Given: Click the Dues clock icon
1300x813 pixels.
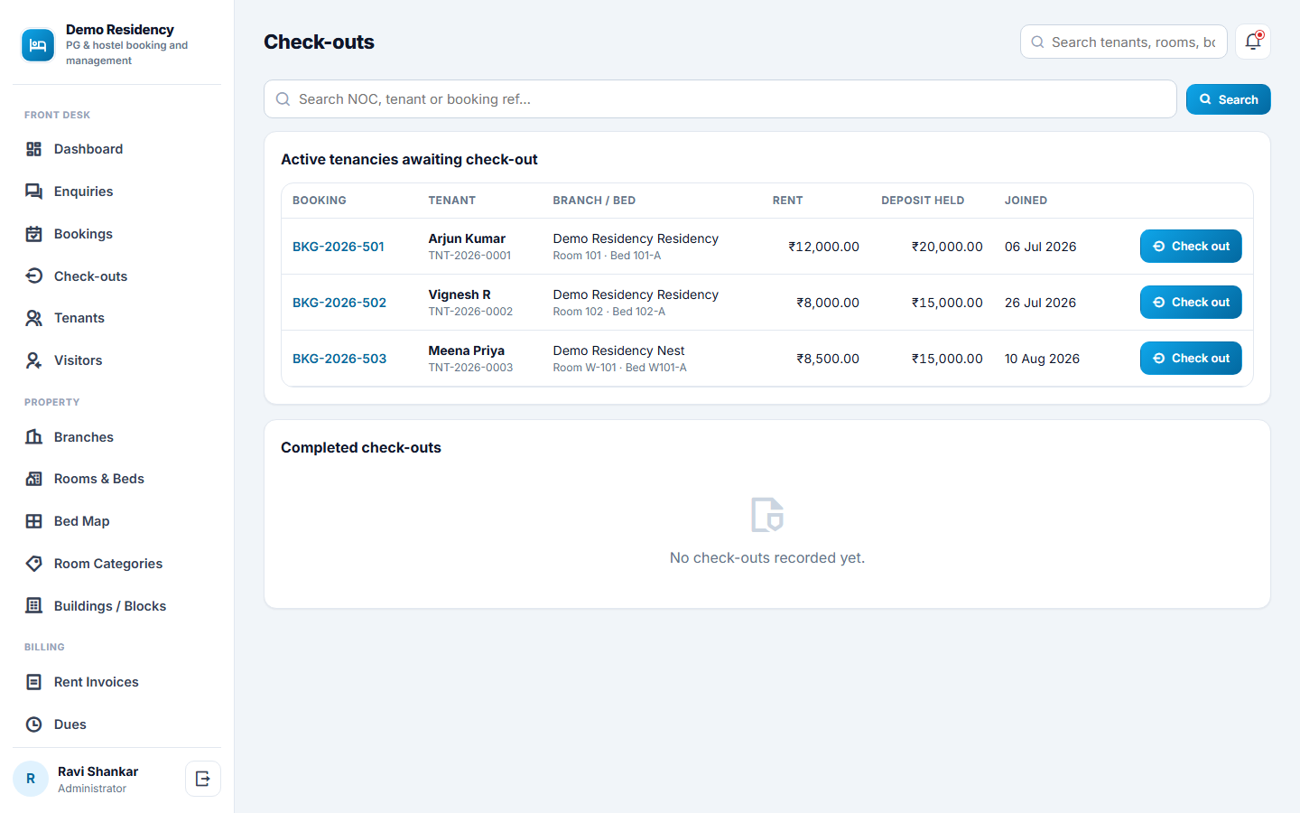Looking at the screenshot, I should 33,724.
